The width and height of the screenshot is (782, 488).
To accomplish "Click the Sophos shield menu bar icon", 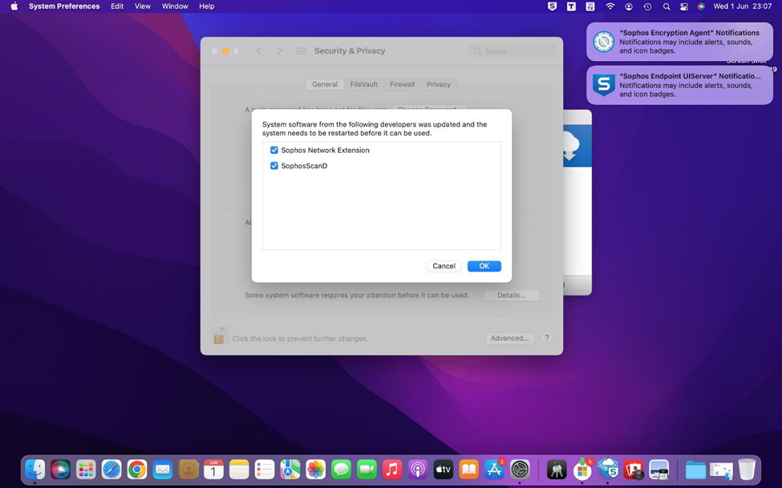I will click(x=552, y=6).
